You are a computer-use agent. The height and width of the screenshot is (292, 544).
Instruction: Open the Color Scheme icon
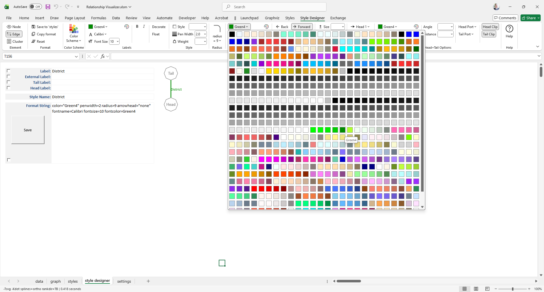click(x=74, y=29)
